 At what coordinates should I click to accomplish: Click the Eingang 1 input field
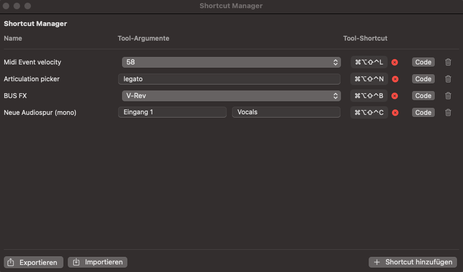tap(172, 112)
